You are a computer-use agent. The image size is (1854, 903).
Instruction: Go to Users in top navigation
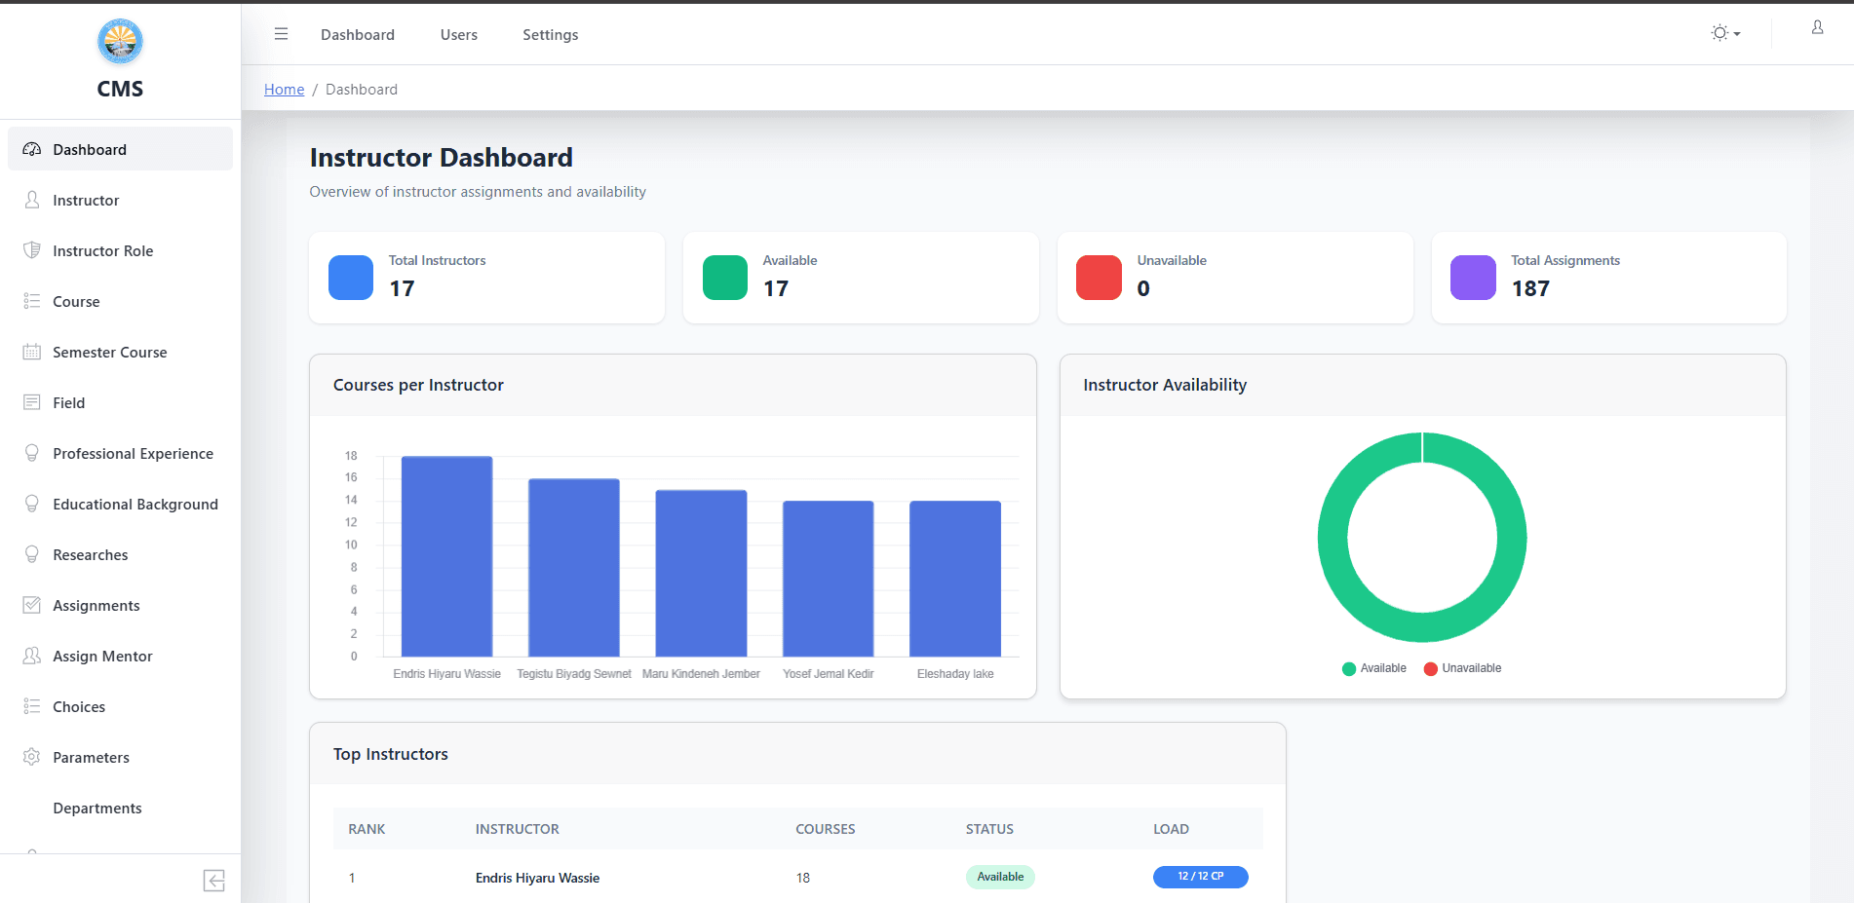[458, 34]
